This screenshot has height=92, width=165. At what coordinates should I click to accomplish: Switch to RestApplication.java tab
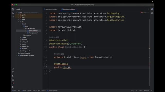click(51, 9)
